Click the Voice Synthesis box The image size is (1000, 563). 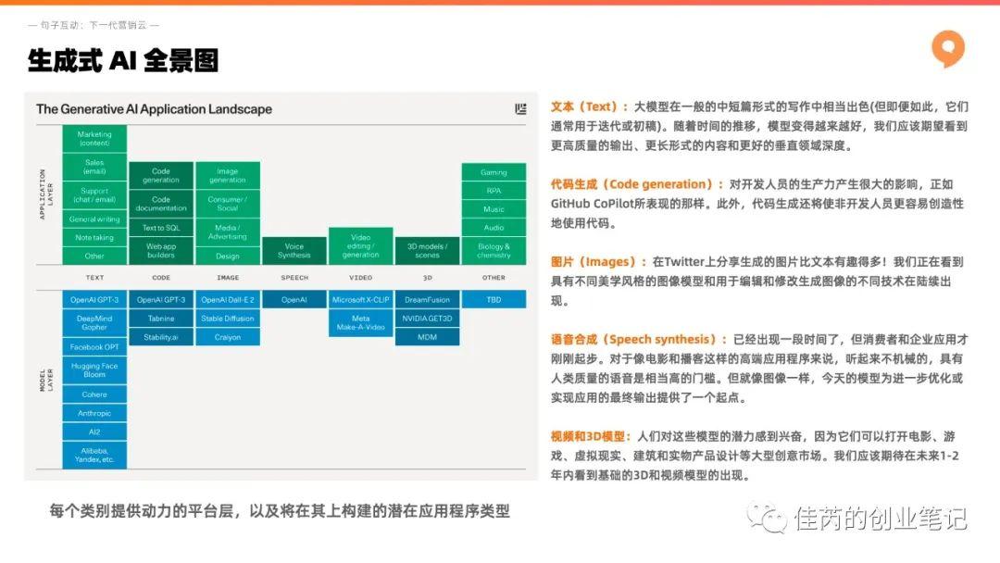[x=294, y=251]
